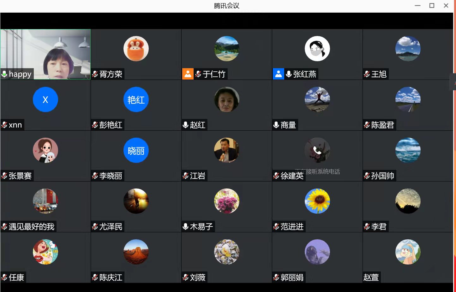Click the orange host icon beside 于仁竹
Screen dimensions: 456x292
pos(188,74)
